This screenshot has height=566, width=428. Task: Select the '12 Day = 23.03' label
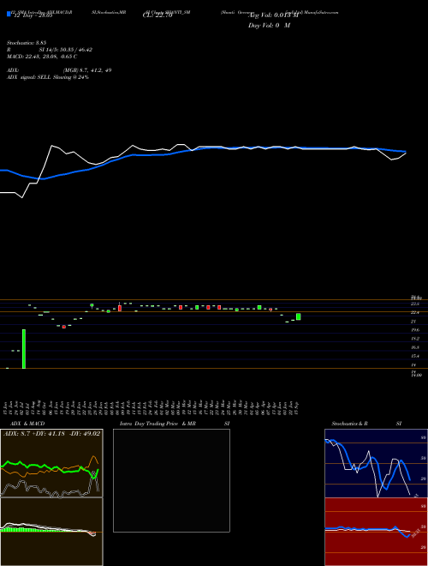pos(32,15)
